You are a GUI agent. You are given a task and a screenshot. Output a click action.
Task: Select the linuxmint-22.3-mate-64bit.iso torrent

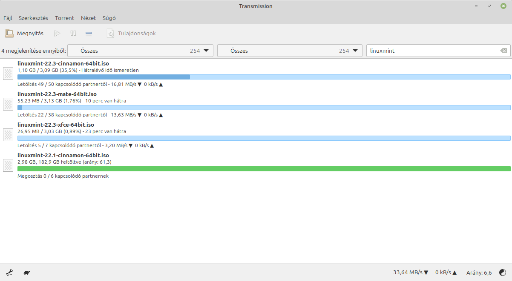(57, 94)
